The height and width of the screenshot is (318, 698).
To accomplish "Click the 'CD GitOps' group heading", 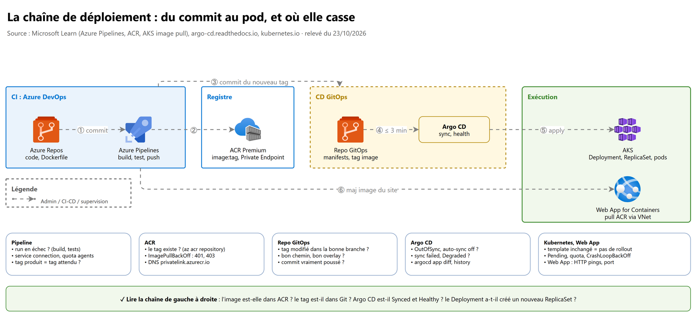I will (x=331, y=97).
